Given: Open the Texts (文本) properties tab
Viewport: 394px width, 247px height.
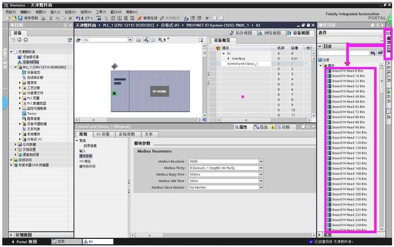Looking at the screenshot, I should pos(149,134).
